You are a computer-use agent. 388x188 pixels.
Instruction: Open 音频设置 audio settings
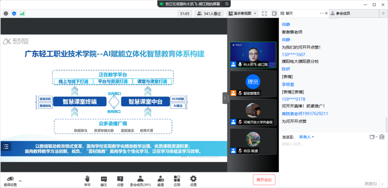(x=10, y=181)
